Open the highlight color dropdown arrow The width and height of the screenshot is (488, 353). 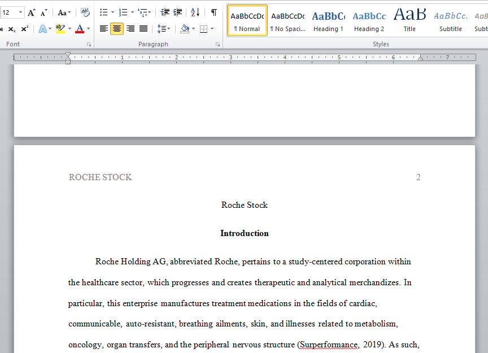click(69, 29)
